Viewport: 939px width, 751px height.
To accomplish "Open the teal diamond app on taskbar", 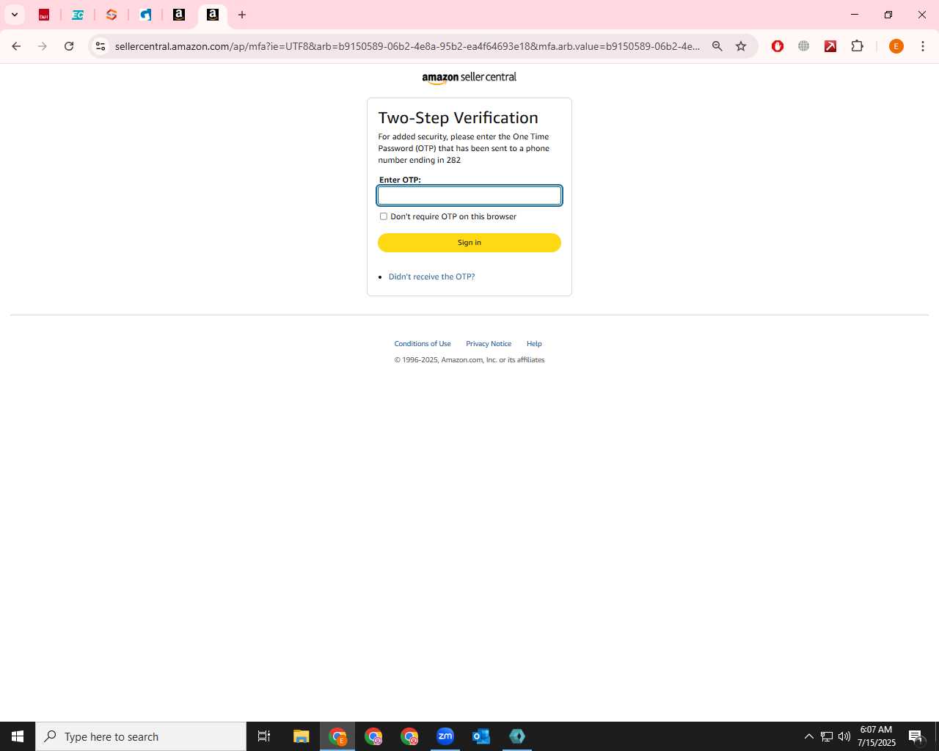I will [517, 736].
